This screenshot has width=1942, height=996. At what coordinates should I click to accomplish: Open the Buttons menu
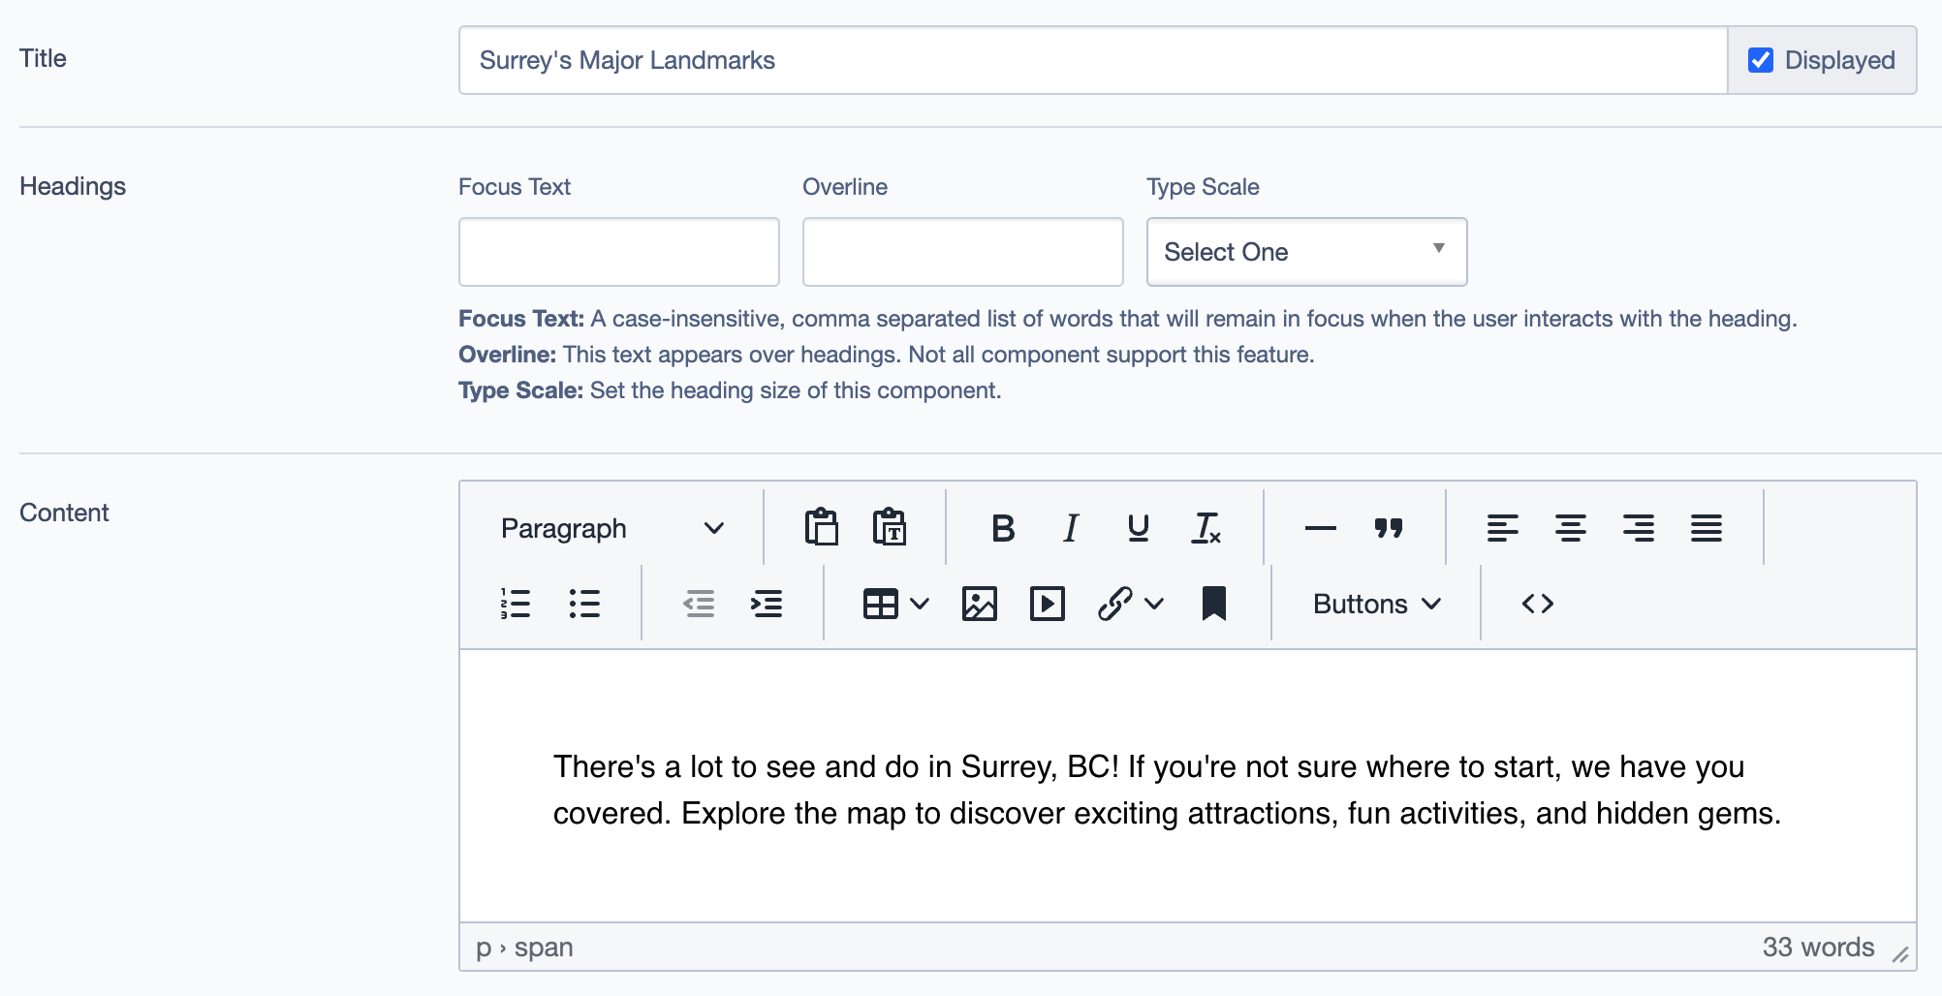tap(1376, 604)
